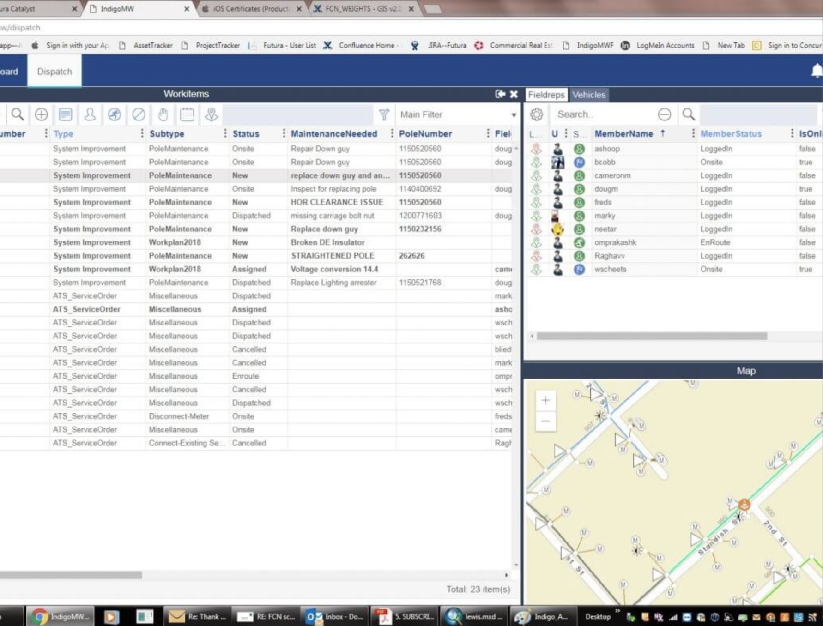Open the MemberName column options menu
The width and height of the screenshot is (823, 626).
(x=693, y=133)
